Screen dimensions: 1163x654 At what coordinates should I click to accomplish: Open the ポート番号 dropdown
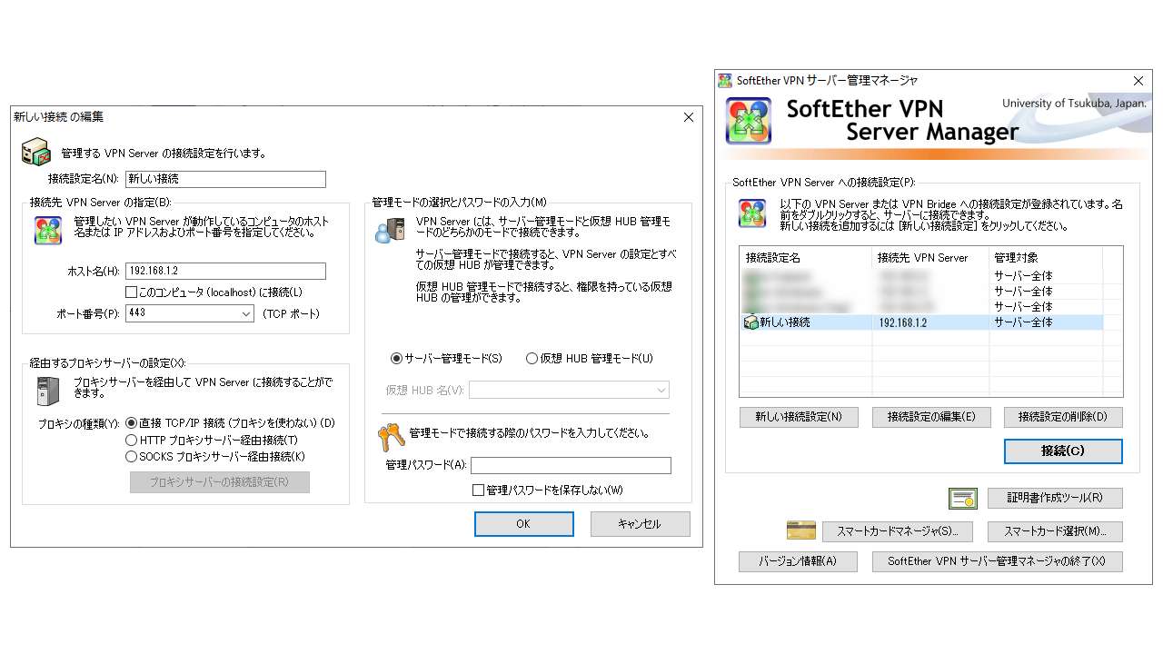(x=246, y=313)
